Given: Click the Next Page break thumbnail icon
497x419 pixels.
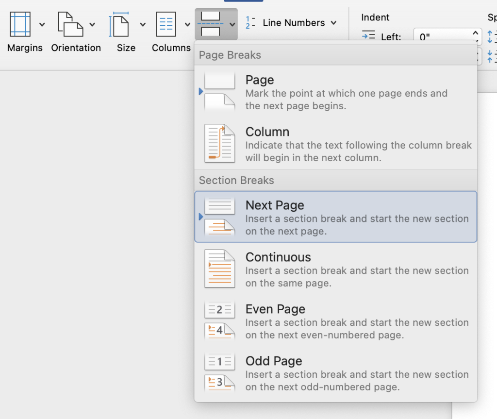Looking at the screenshot, I should pyautogui.click(x=219, y=217).
